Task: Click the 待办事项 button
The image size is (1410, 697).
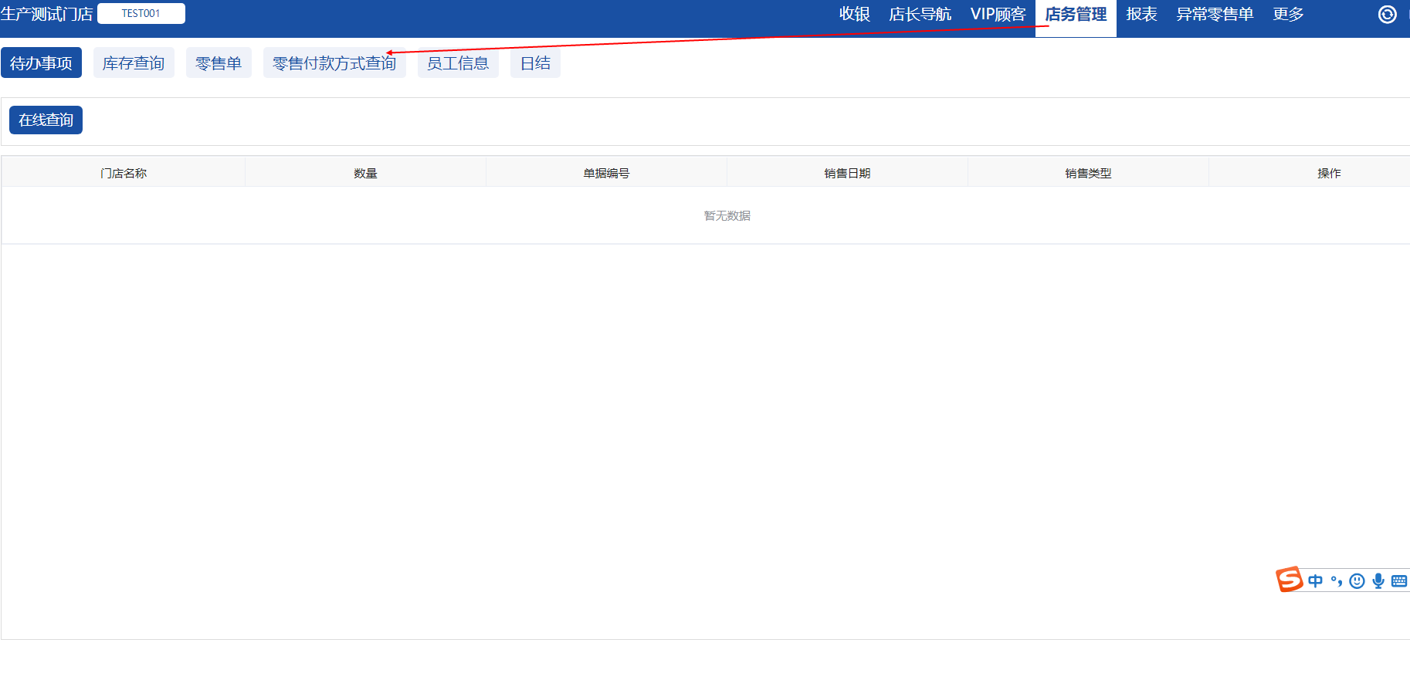Action: 41,63
